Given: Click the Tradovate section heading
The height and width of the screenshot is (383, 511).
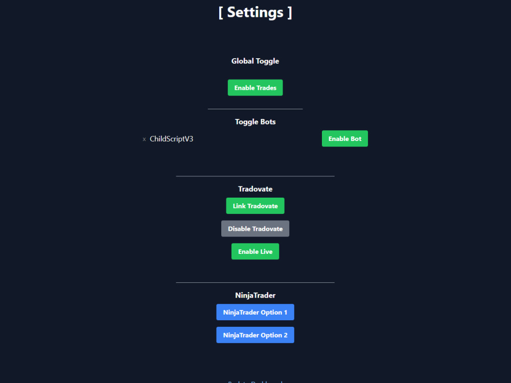Looking at the screenshot, I should click(255, 188).
